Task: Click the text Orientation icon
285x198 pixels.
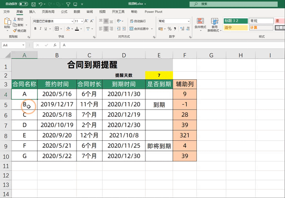Action: tap(119, 21)
